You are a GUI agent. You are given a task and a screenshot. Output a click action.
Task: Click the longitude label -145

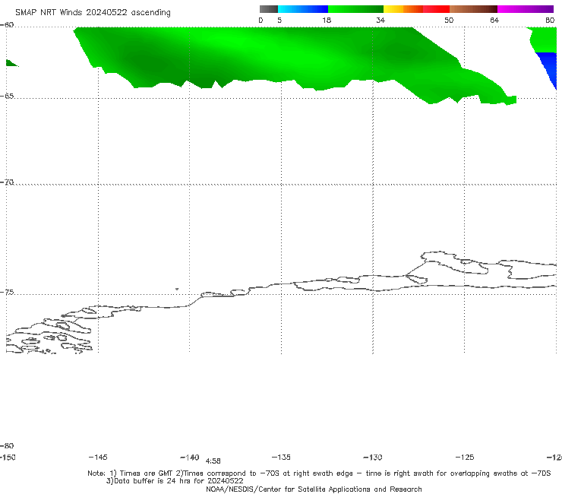tap(98, 457)
